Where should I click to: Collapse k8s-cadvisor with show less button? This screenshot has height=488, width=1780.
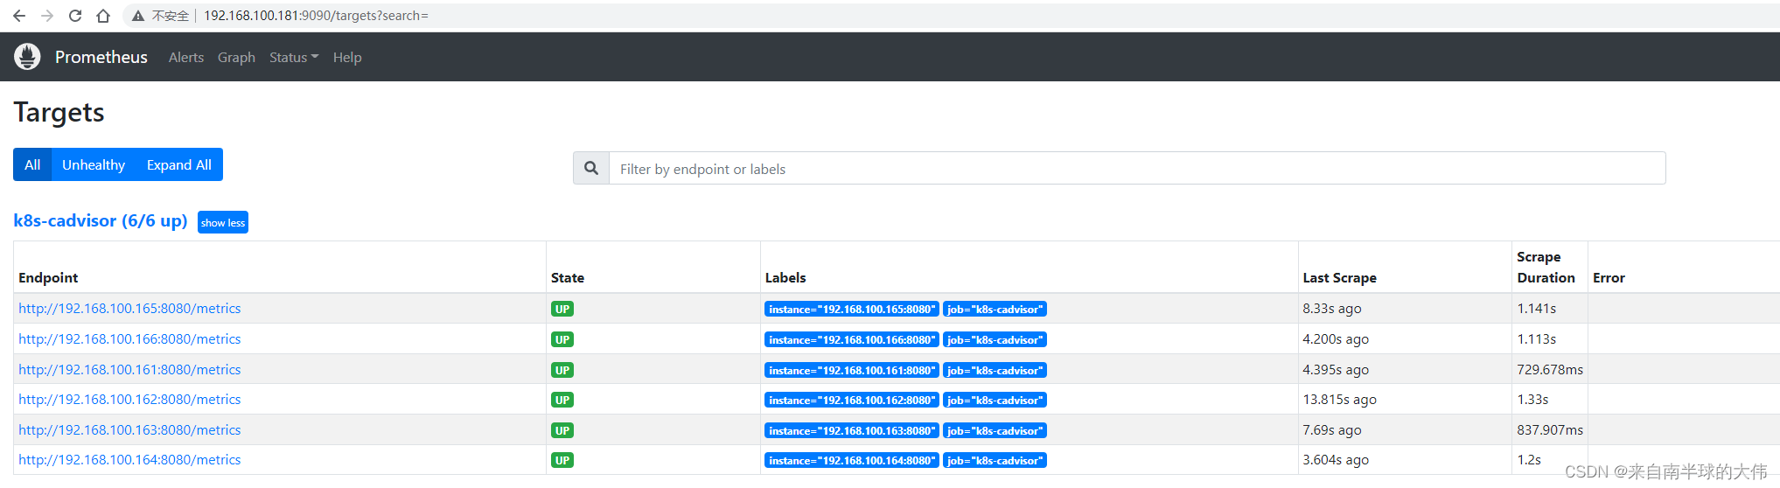point(223,222)
